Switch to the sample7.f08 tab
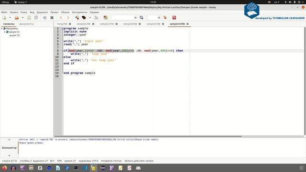 pos(107,24)
